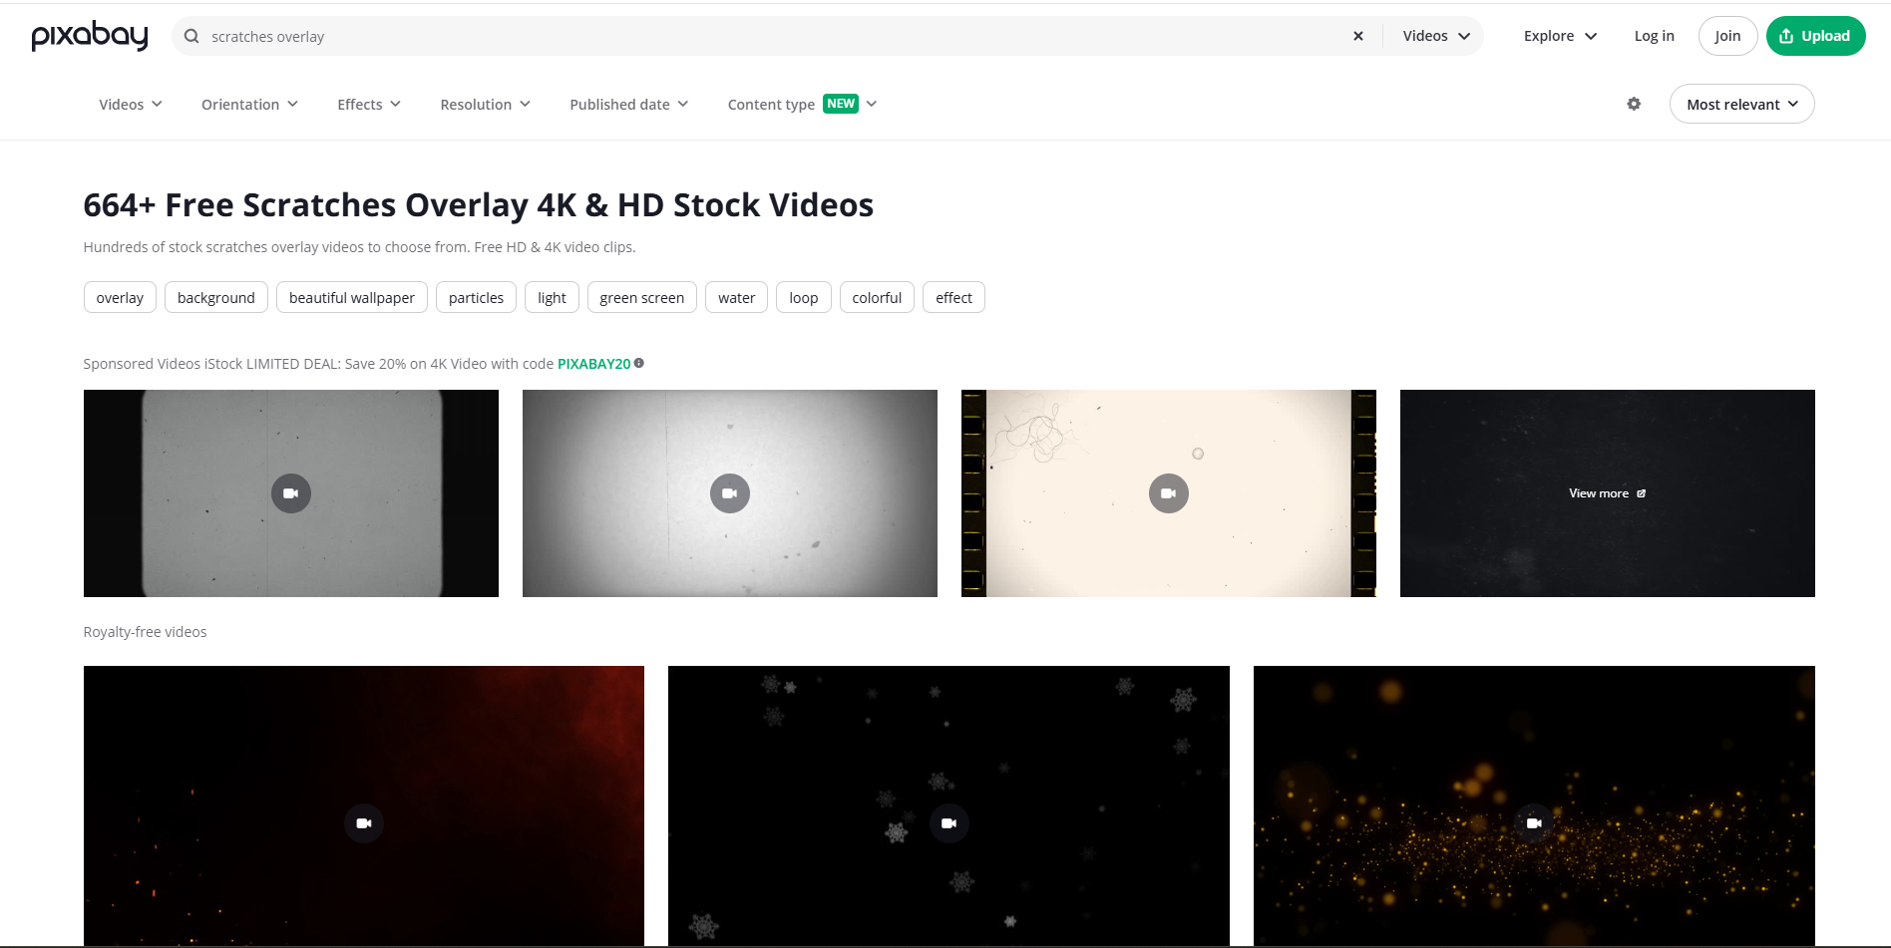Click video camera icon on grey film thumbnail
Viewport: 1891px width, 948px height.
pos(291,493)
